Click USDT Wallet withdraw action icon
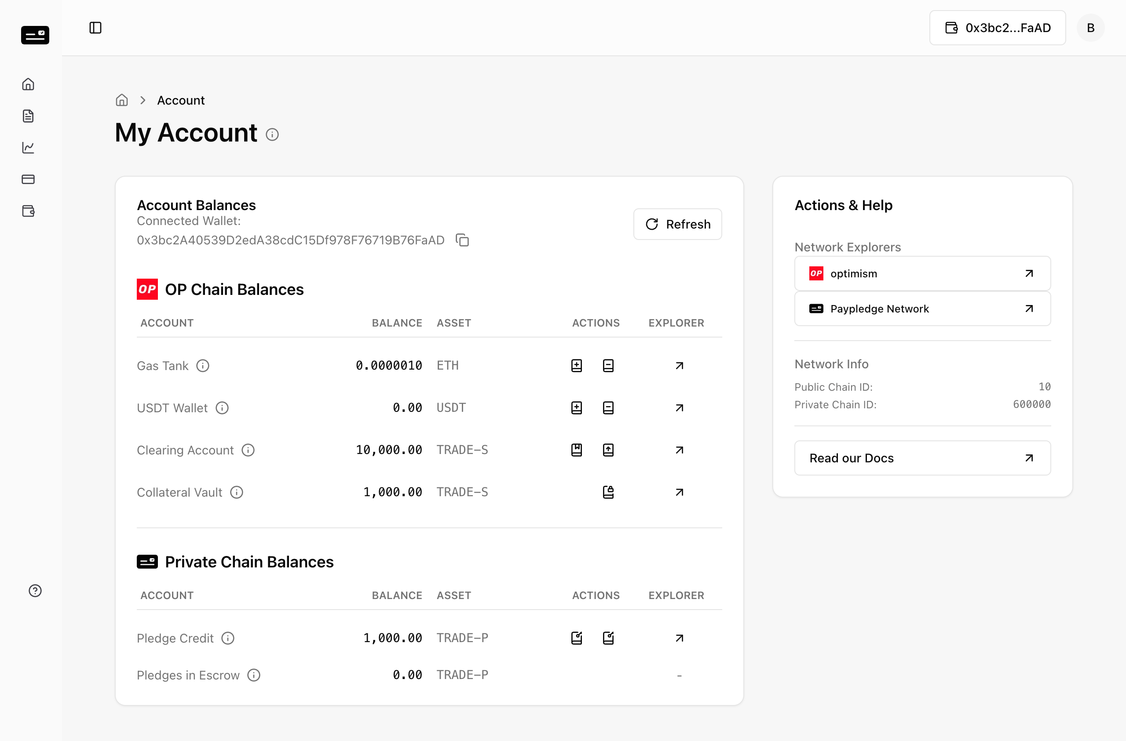The height and width of the screenshot is (741, 1126). tap(608, 407)
